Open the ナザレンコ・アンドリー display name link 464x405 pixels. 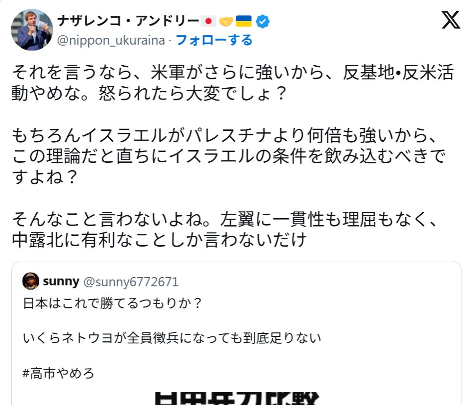(128, 21)
